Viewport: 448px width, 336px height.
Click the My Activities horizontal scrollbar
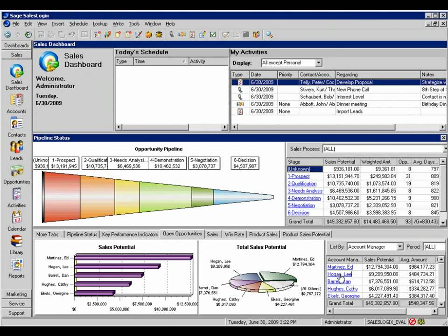point(339,127)
